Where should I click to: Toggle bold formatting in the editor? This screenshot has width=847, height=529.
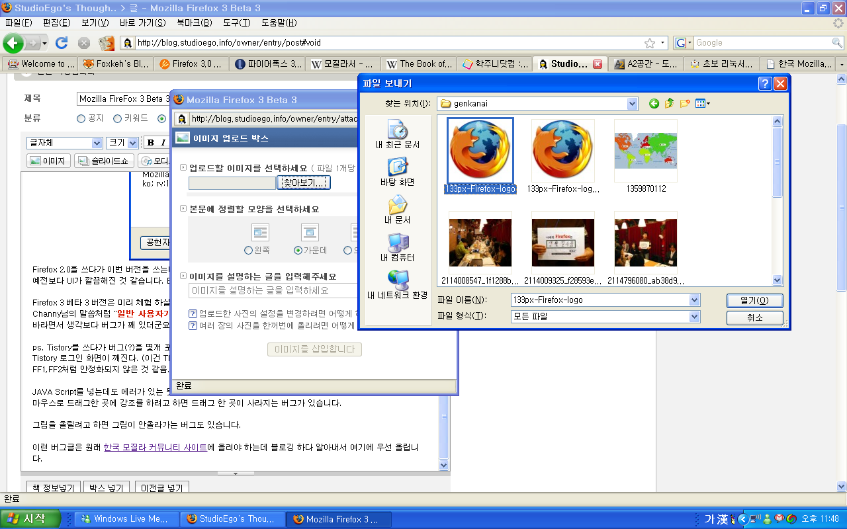150,143
